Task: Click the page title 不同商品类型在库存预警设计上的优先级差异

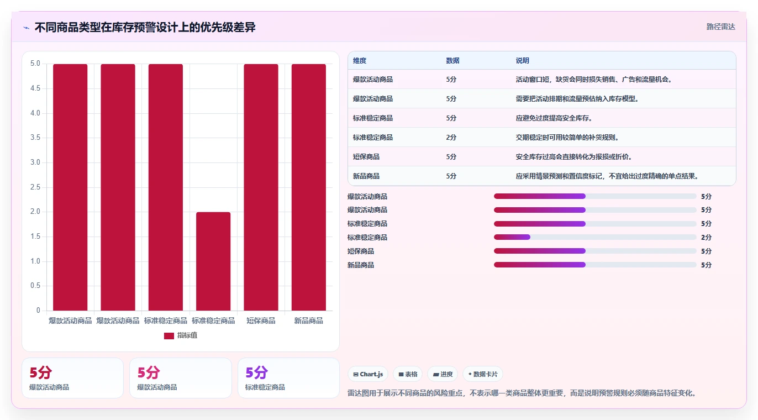Action: click(x=145, y=28)
